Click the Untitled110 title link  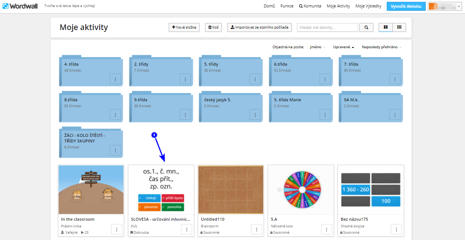click(213, 219)
